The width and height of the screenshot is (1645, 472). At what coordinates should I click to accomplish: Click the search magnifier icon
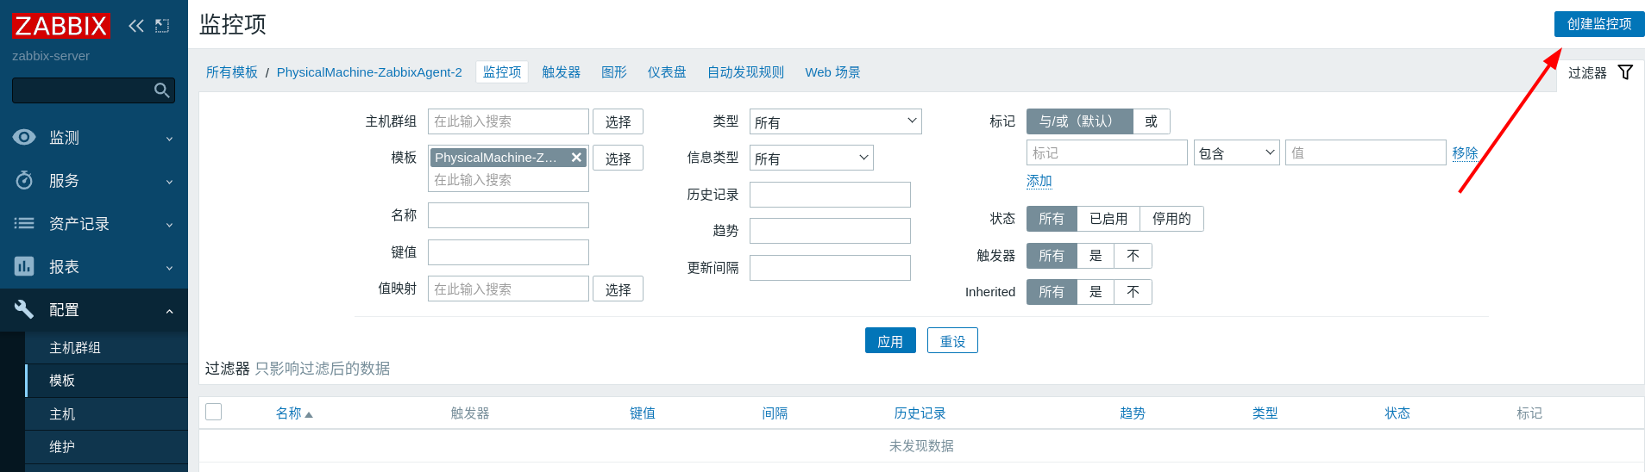click(x=161, y=90)
